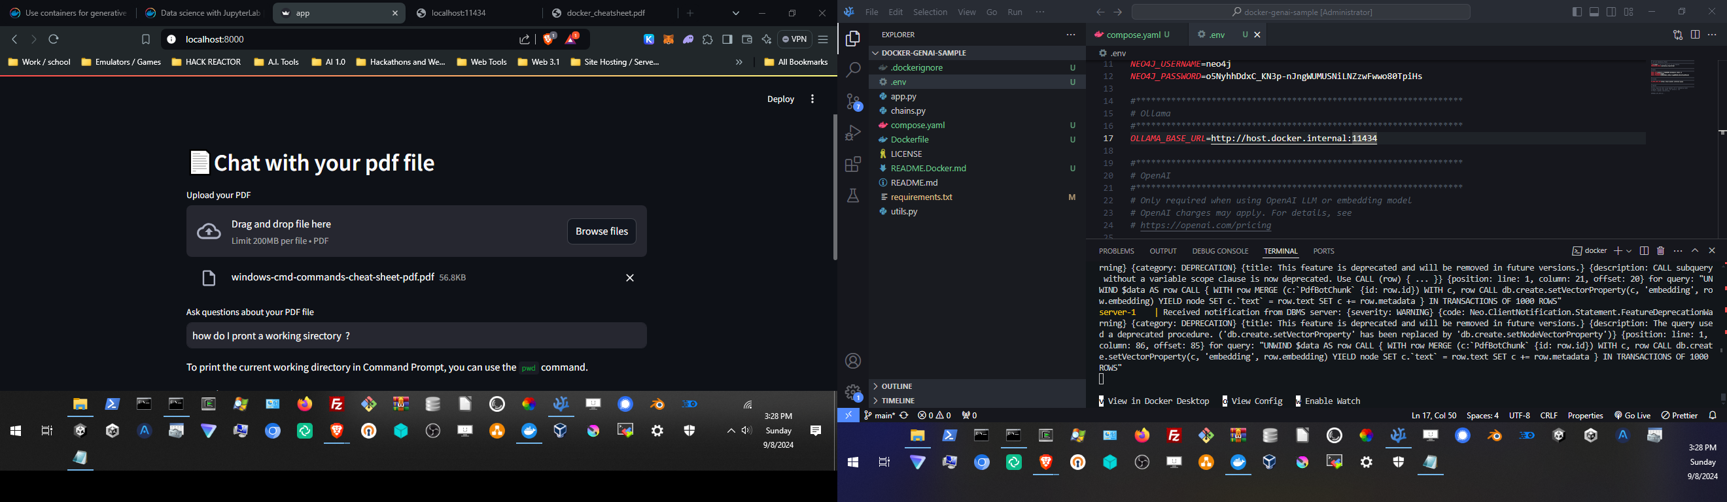Toggle the panel layout button

1594,12
